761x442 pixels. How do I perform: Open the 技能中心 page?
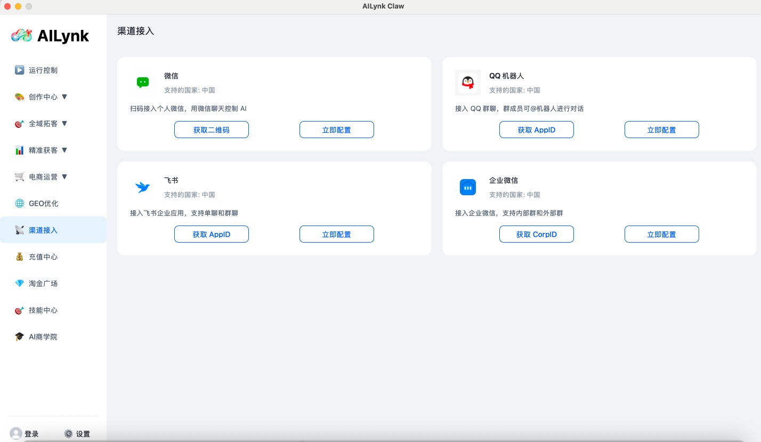click(x=53, y=310)
